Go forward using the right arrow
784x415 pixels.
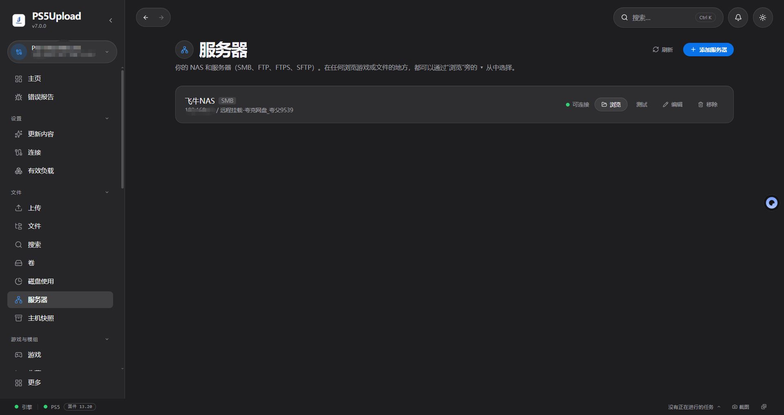click(161, 18)
